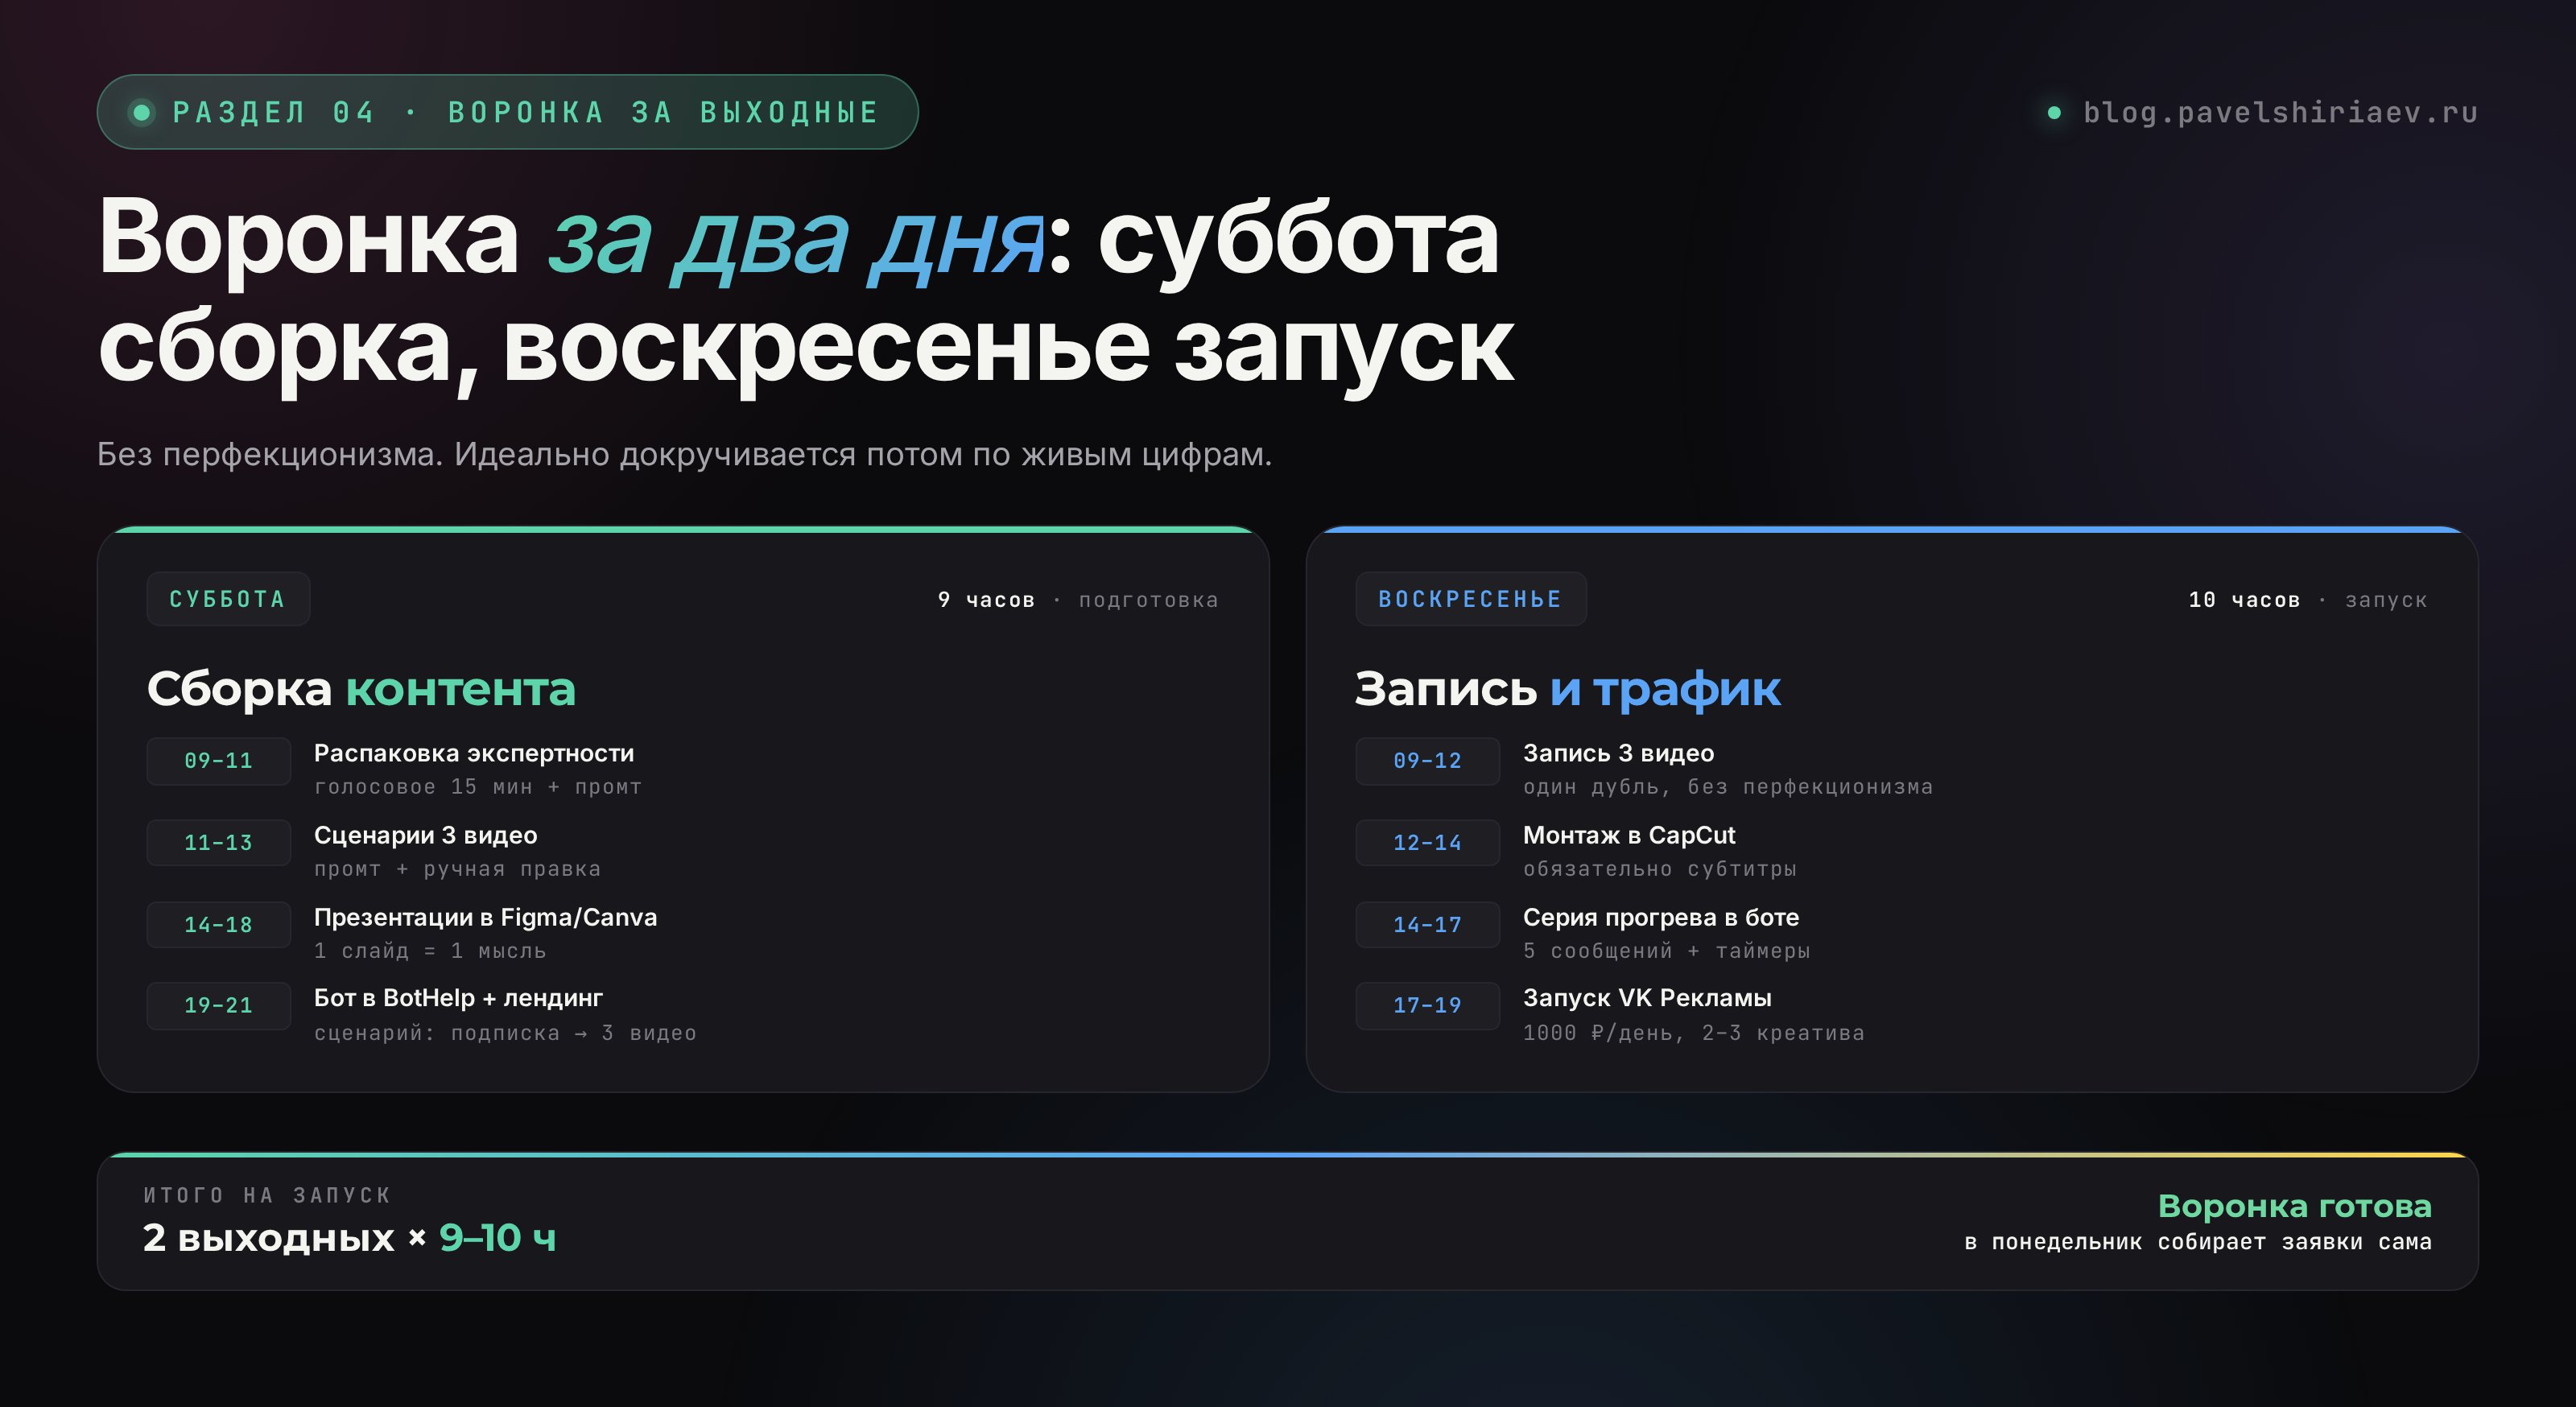Select the СУББОТА tag

(x=228, y=599)
